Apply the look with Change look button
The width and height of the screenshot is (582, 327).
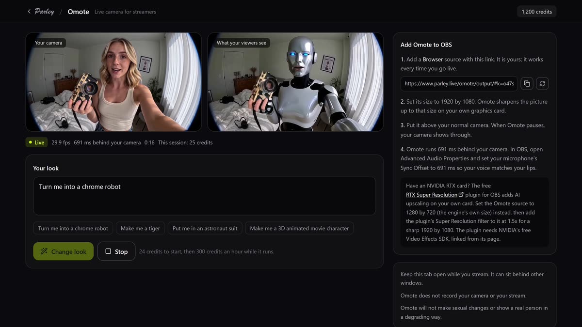(x=64, y=251)
